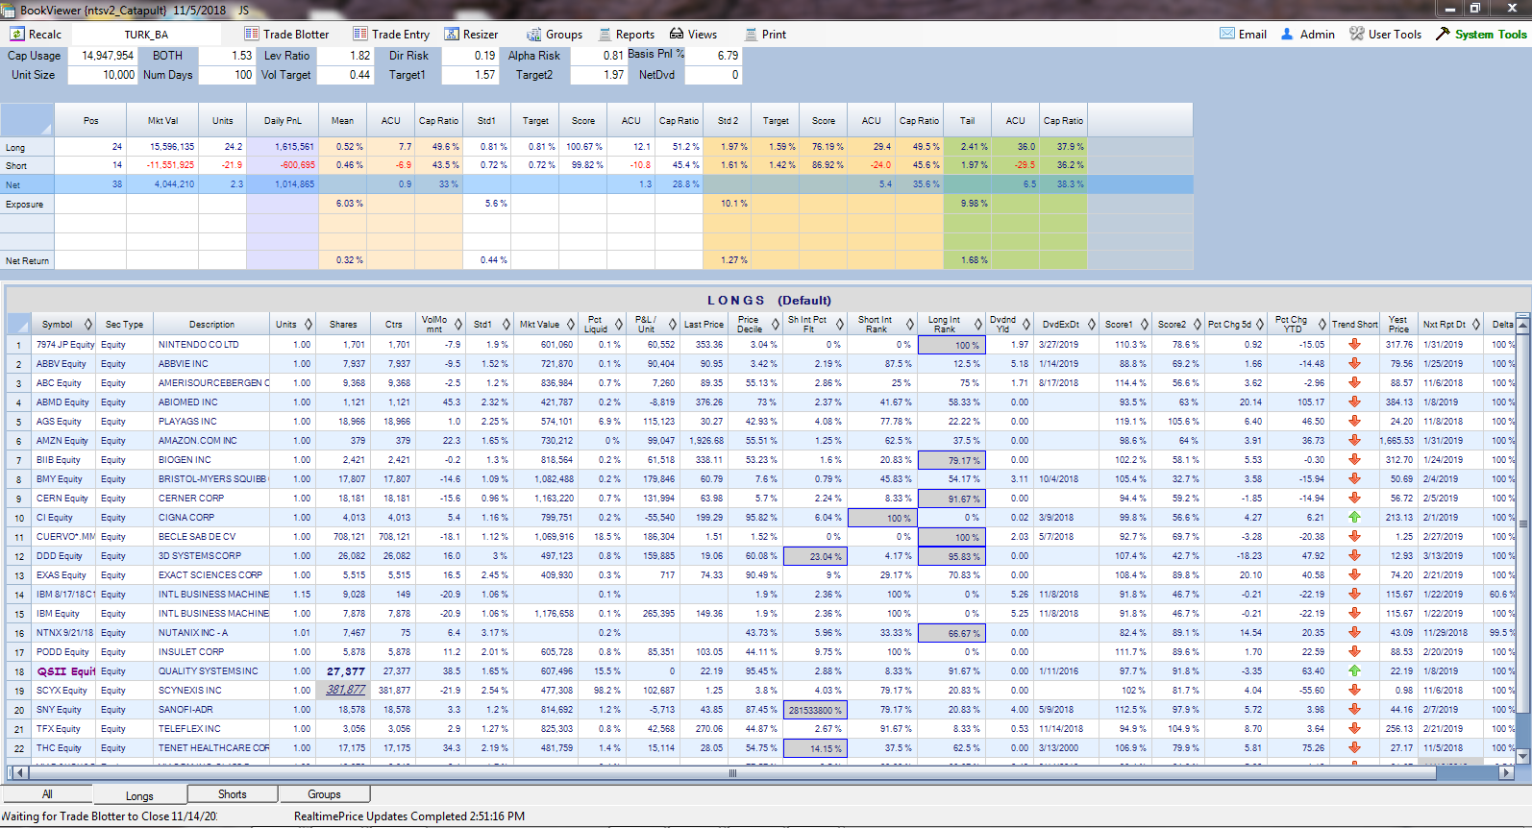Click the Lev Ratio value field
Screen dimensions: 1532x828
tap(345, 56)
